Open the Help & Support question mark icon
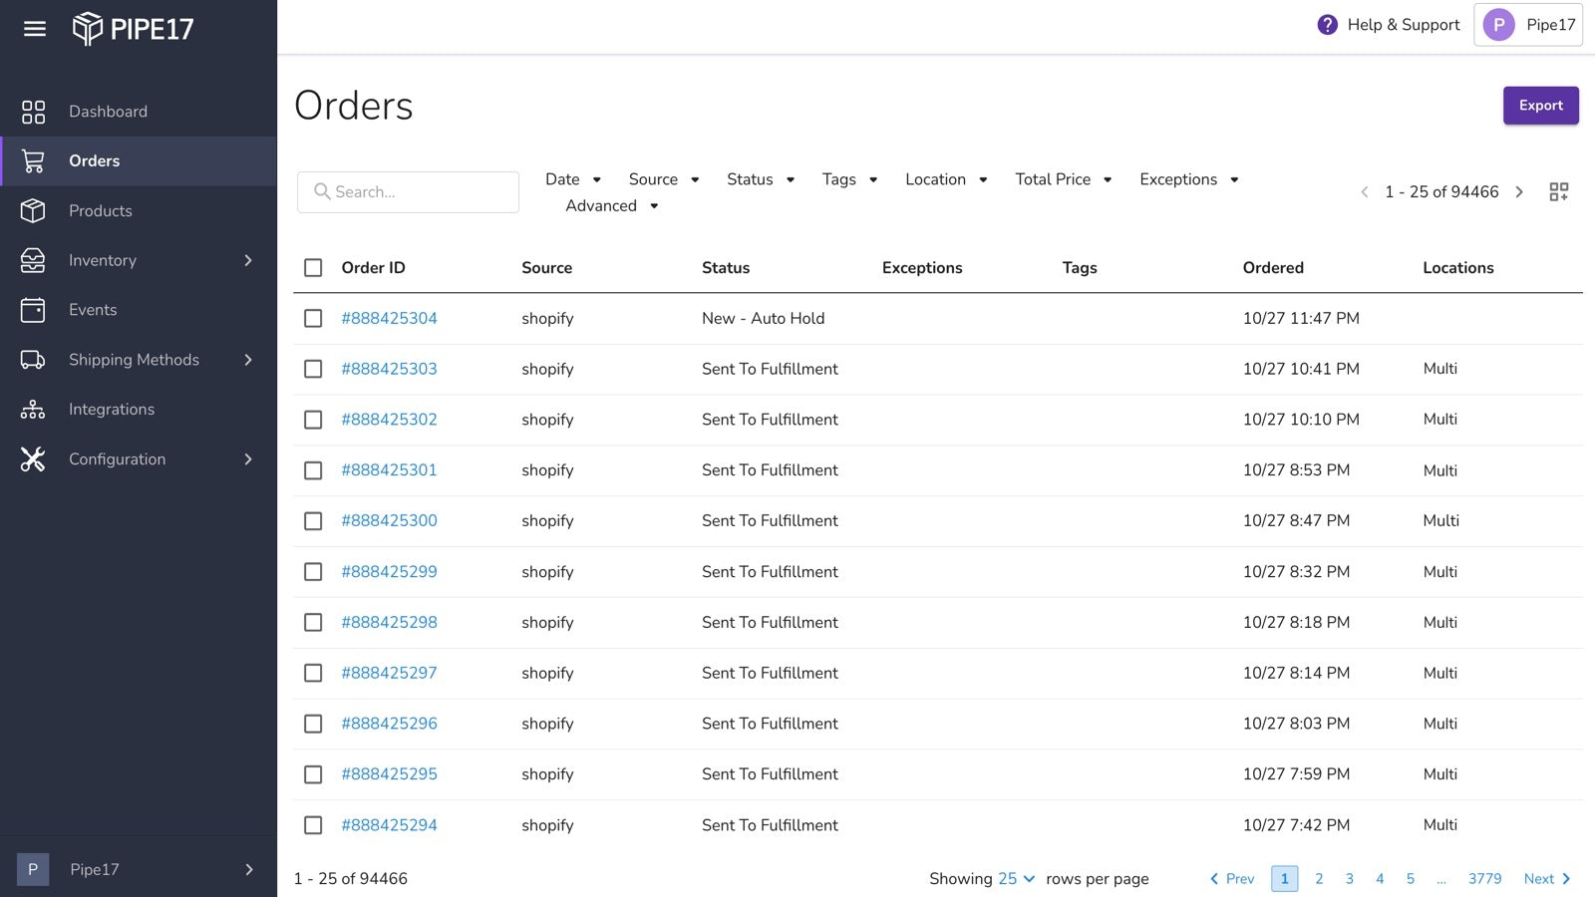Viewport: 1595px width, 897px height. [x=1326, y=24]
